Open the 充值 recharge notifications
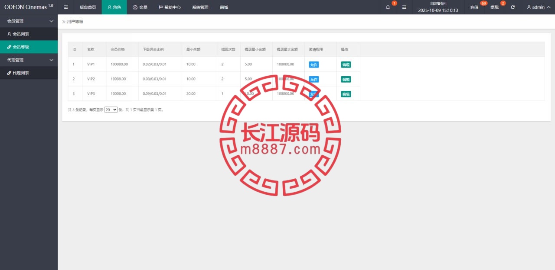Image resolution: width=555 pixels, height=270 pixels. pos(474,7)
